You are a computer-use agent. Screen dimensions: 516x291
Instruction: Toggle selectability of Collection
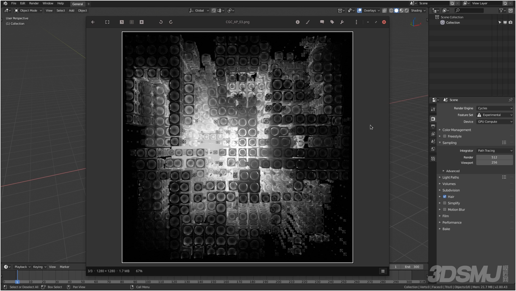point(500,23)
